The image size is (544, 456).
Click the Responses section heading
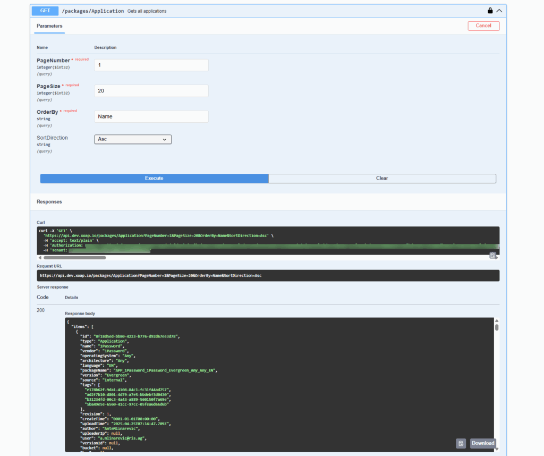(49, 201)
